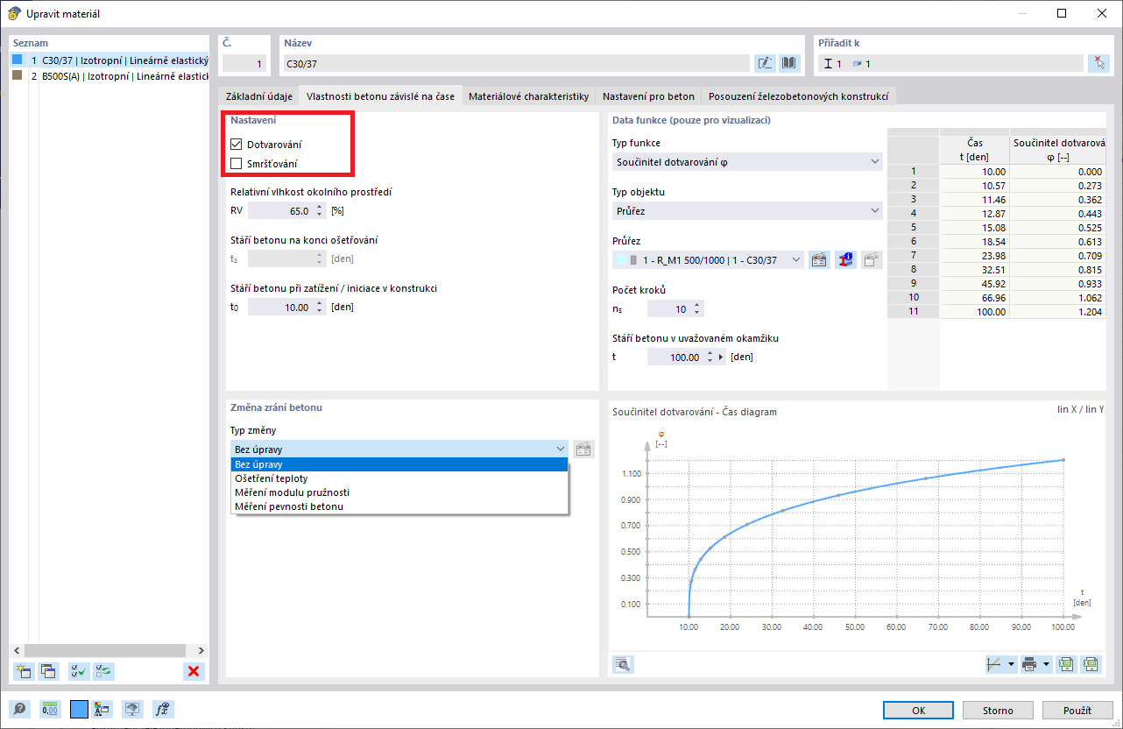Image resolution: width=1123 pixels, height=729 pixels.
Task: Click the diagram zoom magnifier icon
Action: click(x=623, y=664)
